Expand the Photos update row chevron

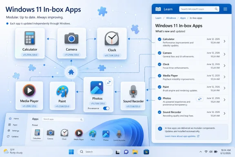click(224, 100)
